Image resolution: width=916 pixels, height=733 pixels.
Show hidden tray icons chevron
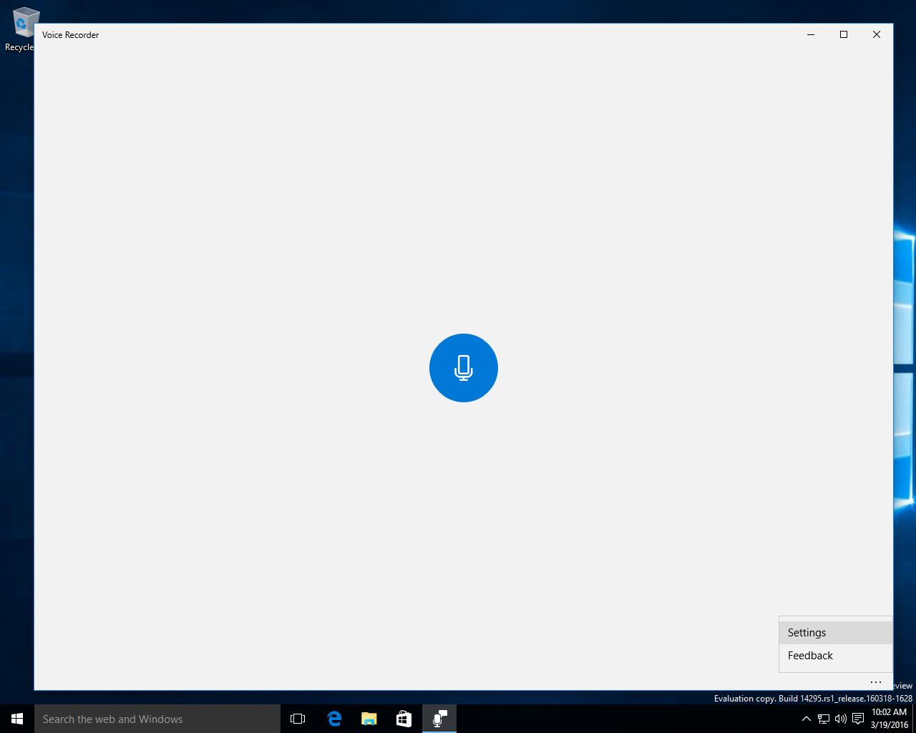point(807,719)
